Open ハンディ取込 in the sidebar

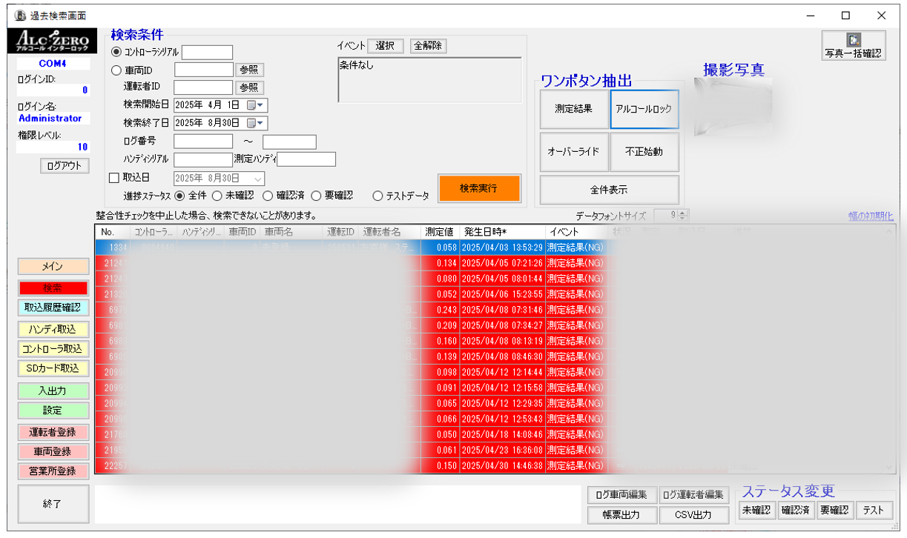pyautogui.click(x=53, y=329)
